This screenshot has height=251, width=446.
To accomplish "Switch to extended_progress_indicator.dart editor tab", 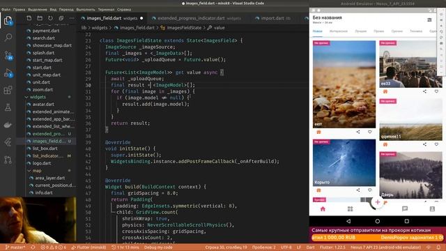I will click(x=197, y=18).
